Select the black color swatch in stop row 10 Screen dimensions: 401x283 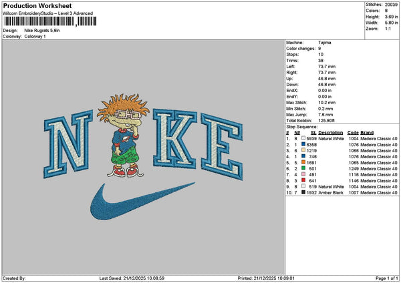[303, 192]
